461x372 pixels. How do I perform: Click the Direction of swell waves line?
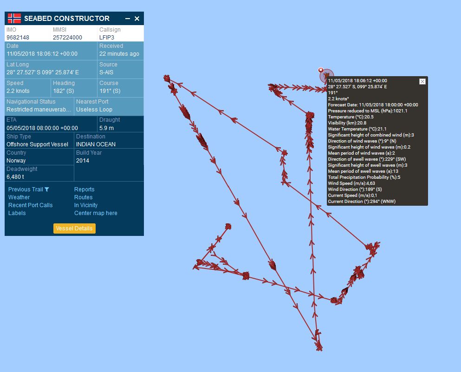pyautogui.click(x=367, y=159)
